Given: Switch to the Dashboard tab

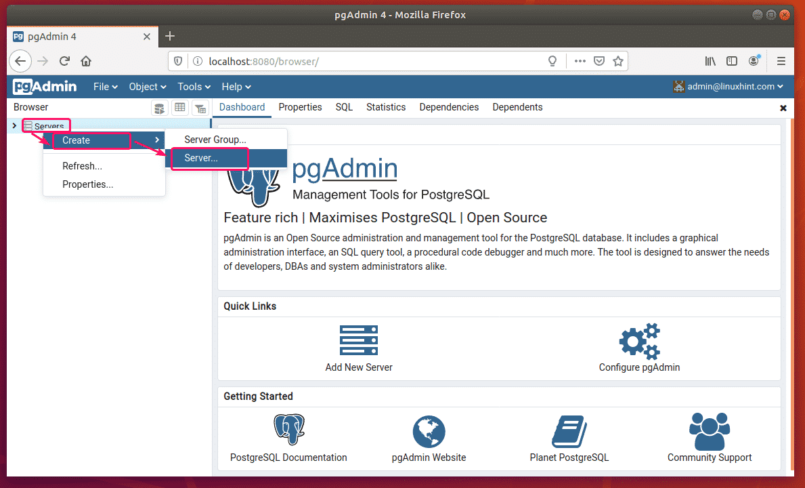Looking at the screenshot, I should pos(242,107).
